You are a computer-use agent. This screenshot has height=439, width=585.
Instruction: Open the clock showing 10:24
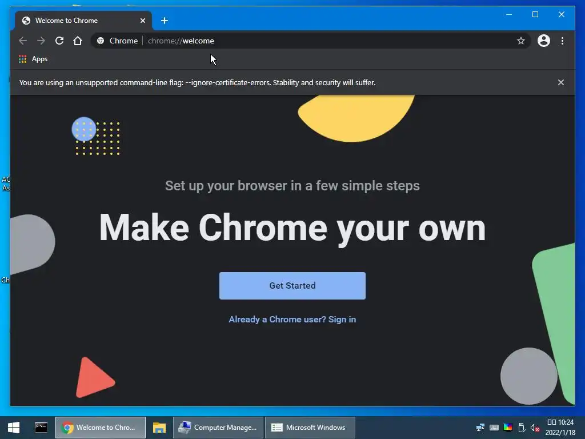[560, 428]
